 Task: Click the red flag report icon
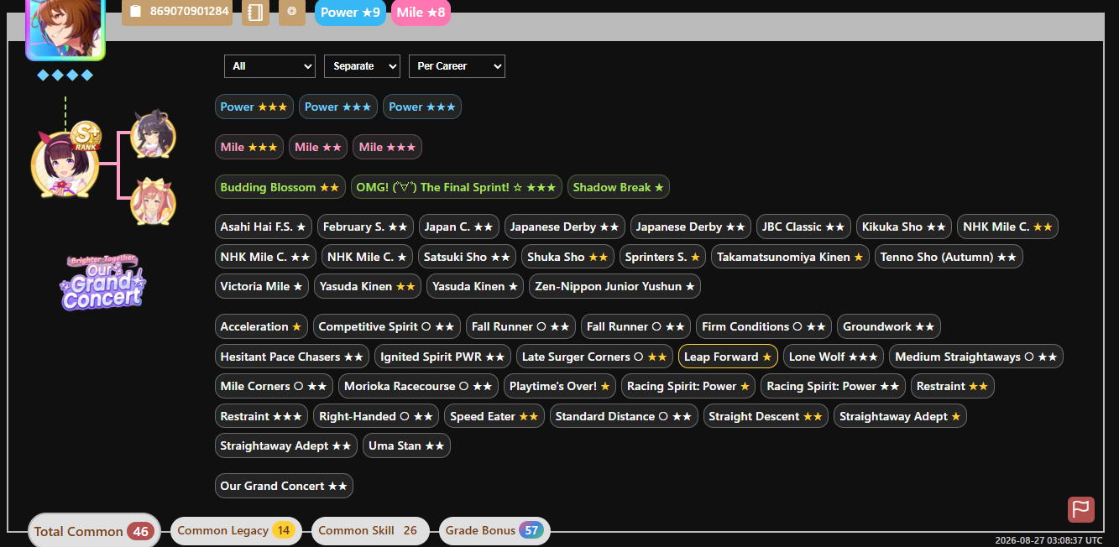1081,509
